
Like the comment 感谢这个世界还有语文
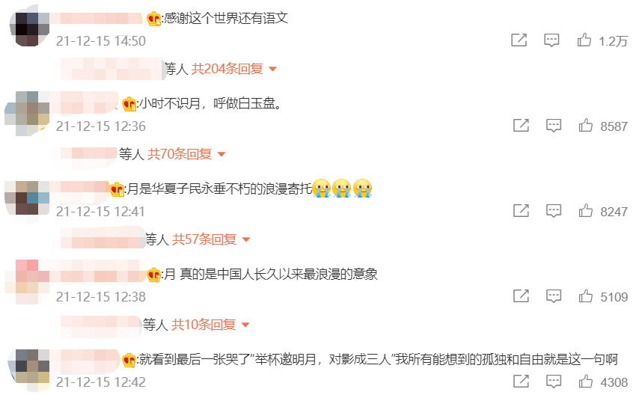[584, 40]
